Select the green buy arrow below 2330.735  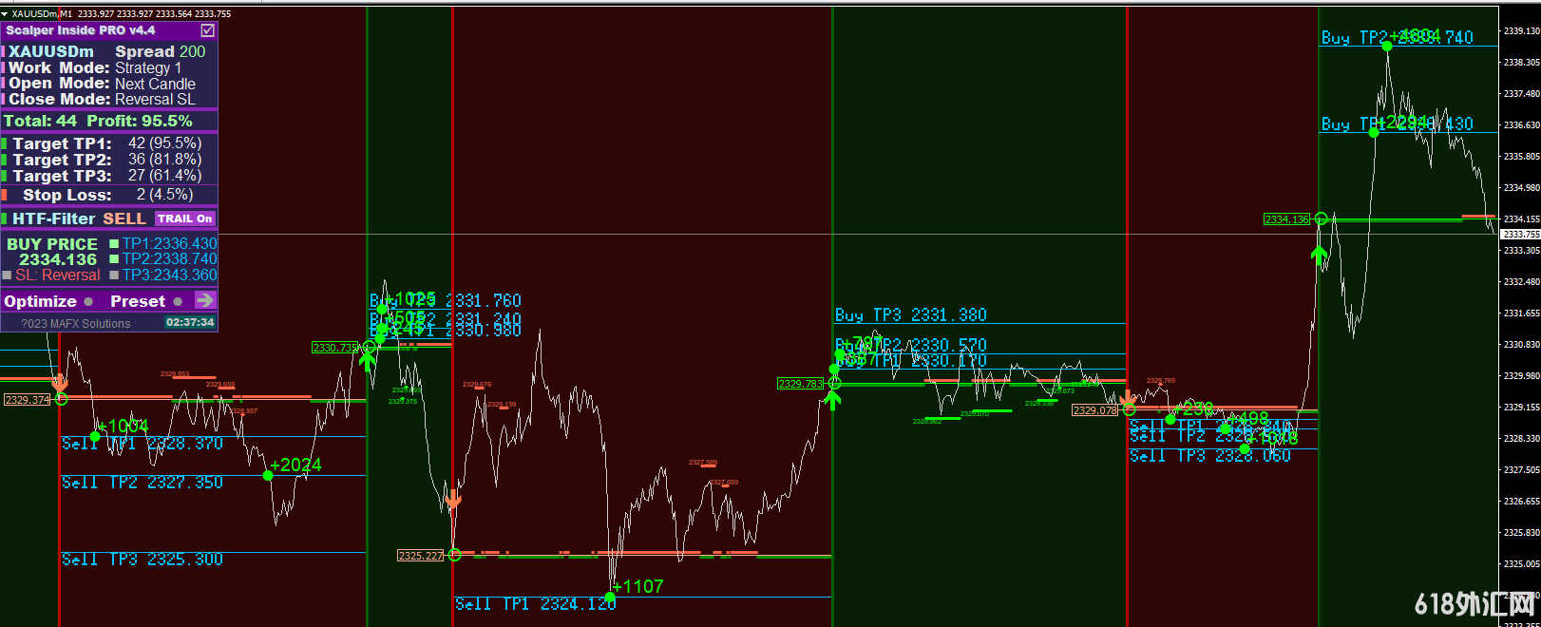(x=368, y=360)
